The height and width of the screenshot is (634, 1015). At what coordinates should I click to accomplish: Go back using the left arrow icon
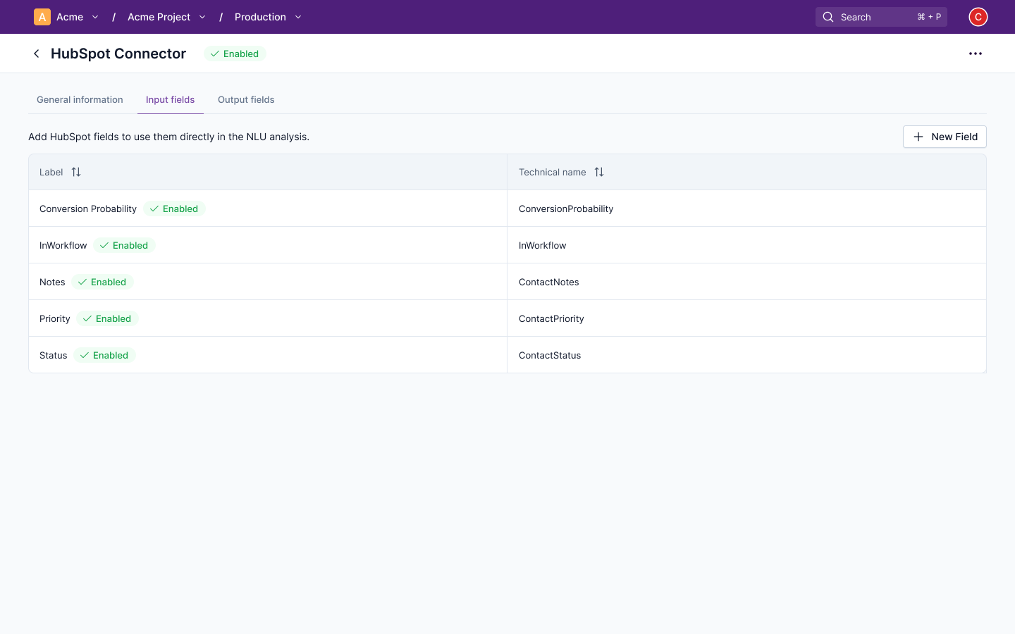point(37,54)
